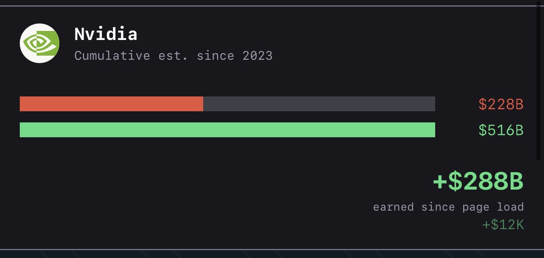Screen dimensions: 544x258
Task: Click the green full-width bar
Action: point(227,130)
